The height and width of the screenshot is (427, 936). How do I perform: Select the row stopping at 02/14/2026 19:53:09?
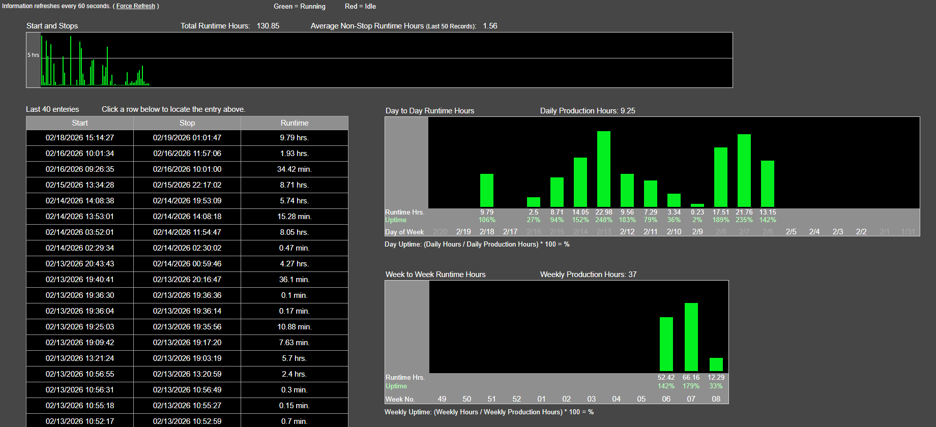[187, 201]
